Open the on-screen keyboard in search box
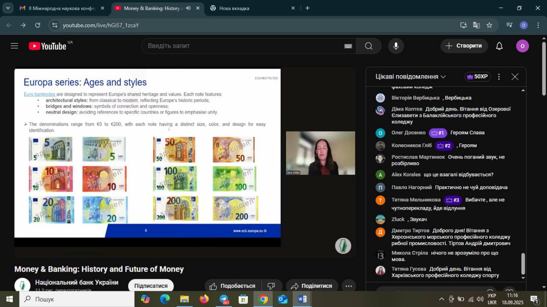 click(348, 46)
